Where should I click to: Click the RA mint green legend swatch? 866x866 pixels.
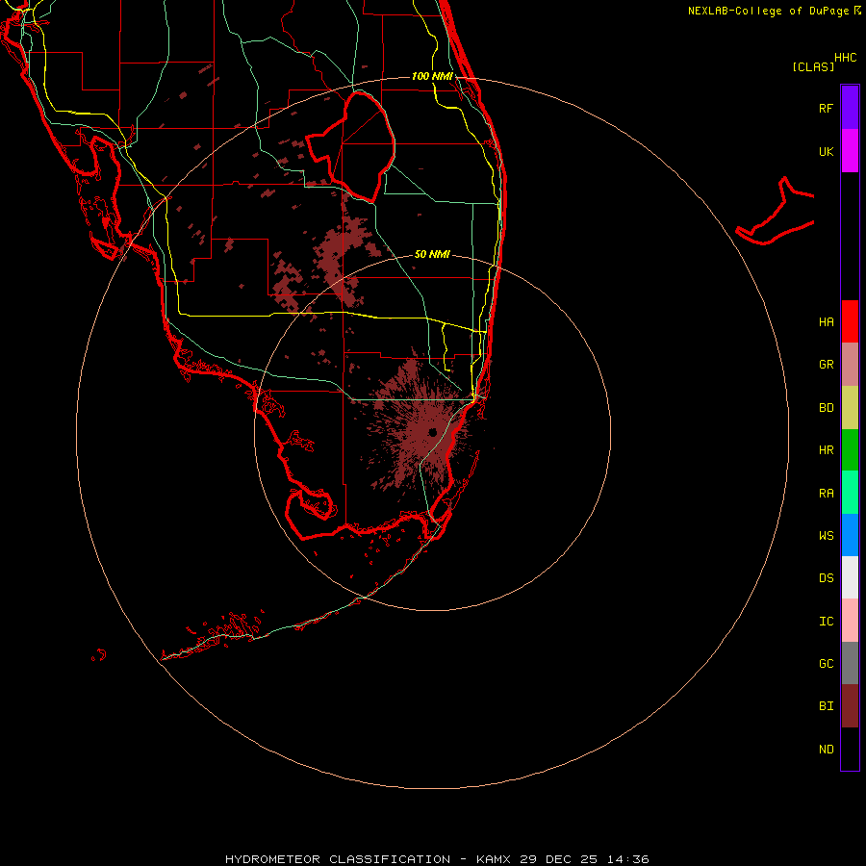pyautogui.click(x=850, y=493)
